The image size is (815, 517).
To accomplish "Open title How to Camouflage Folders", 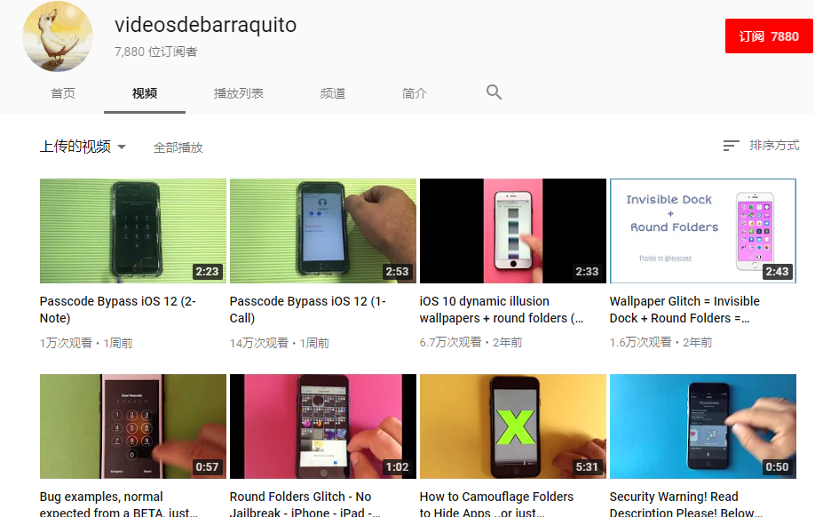I will (x=496, y=504).
